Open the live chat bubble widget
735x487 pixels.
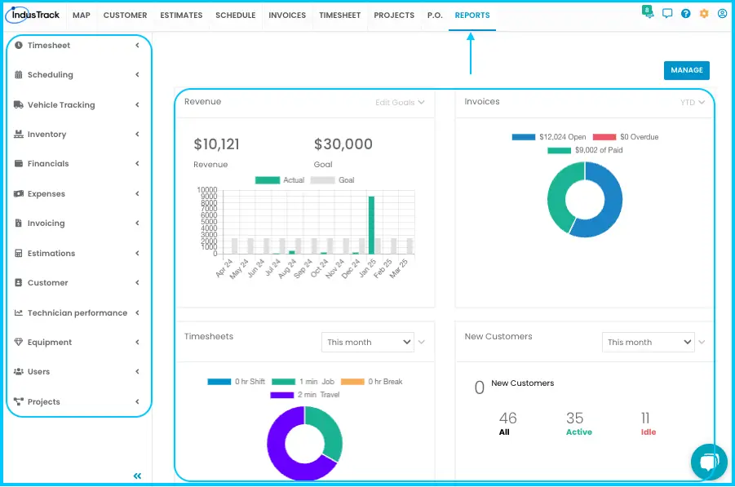point(709,462)
